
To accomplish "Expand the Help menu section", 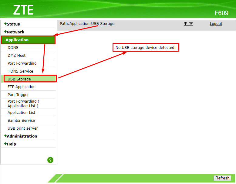I will [x=10, y=144].
